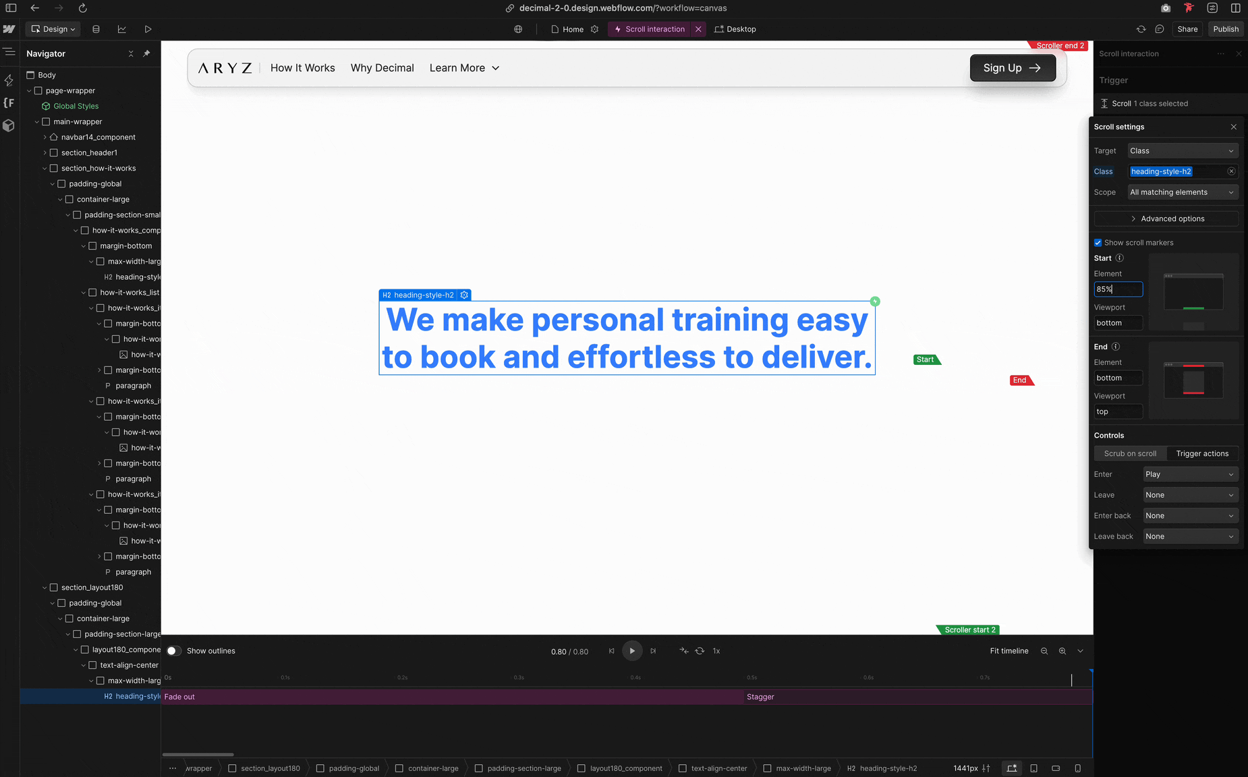Click the Share button
The image size is (1248, 777).
(x=1187, y=29)
